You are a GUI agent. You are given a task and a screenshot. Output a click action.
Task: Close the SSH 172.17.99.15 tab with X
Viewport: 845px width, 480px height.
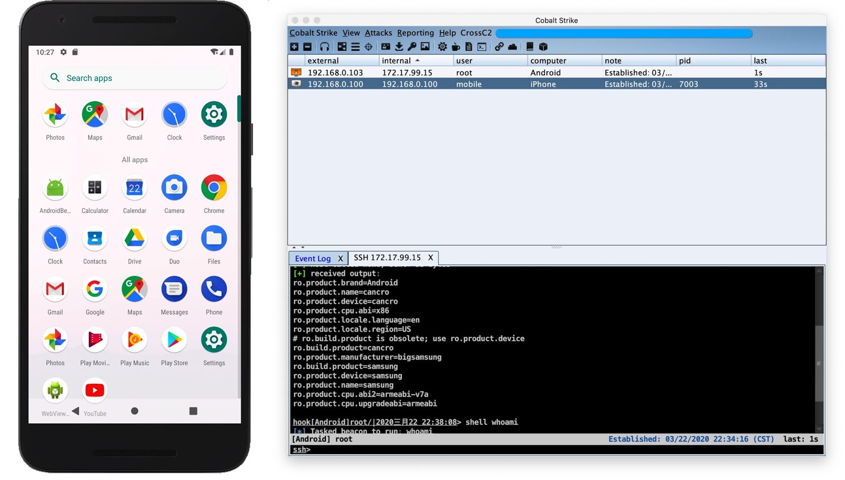(x=430, y=258)
